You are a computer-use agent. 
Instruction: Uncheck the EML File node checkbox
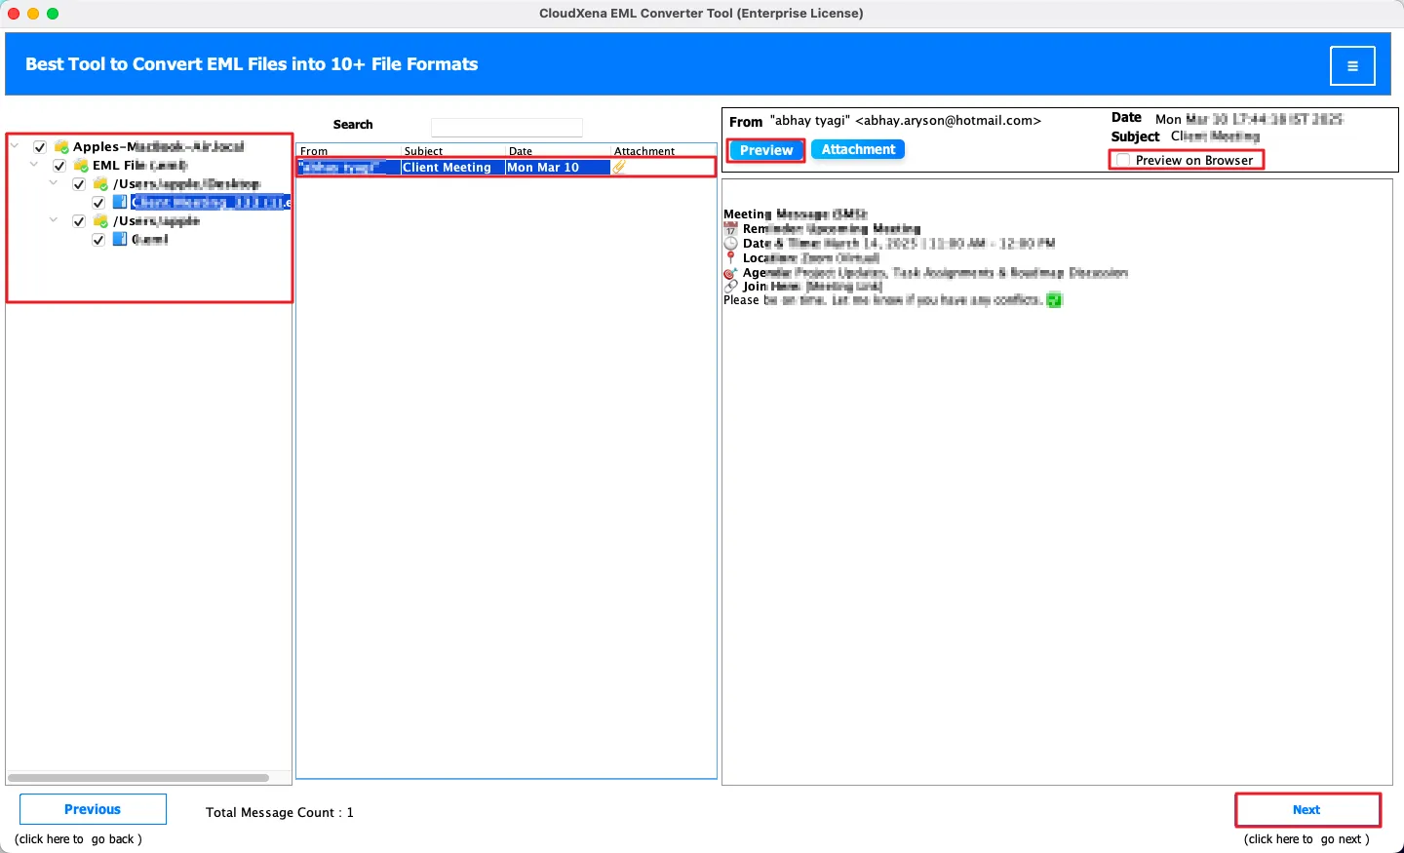tap(59, 166)
